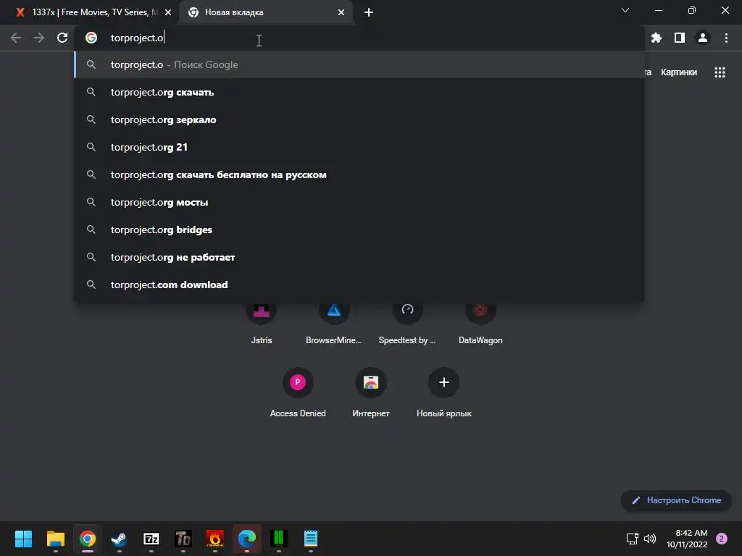Open 7-Zip from the taskbar

click(x=151, y=539)
